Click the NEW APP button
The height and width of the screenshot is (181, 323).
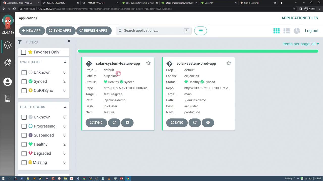[32, 31]
